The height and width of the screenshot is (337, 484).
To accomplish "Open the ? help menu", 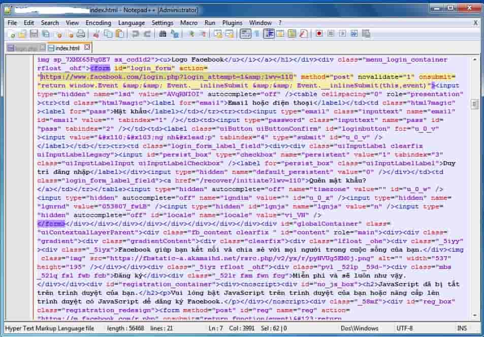I will tap(280, 22).
